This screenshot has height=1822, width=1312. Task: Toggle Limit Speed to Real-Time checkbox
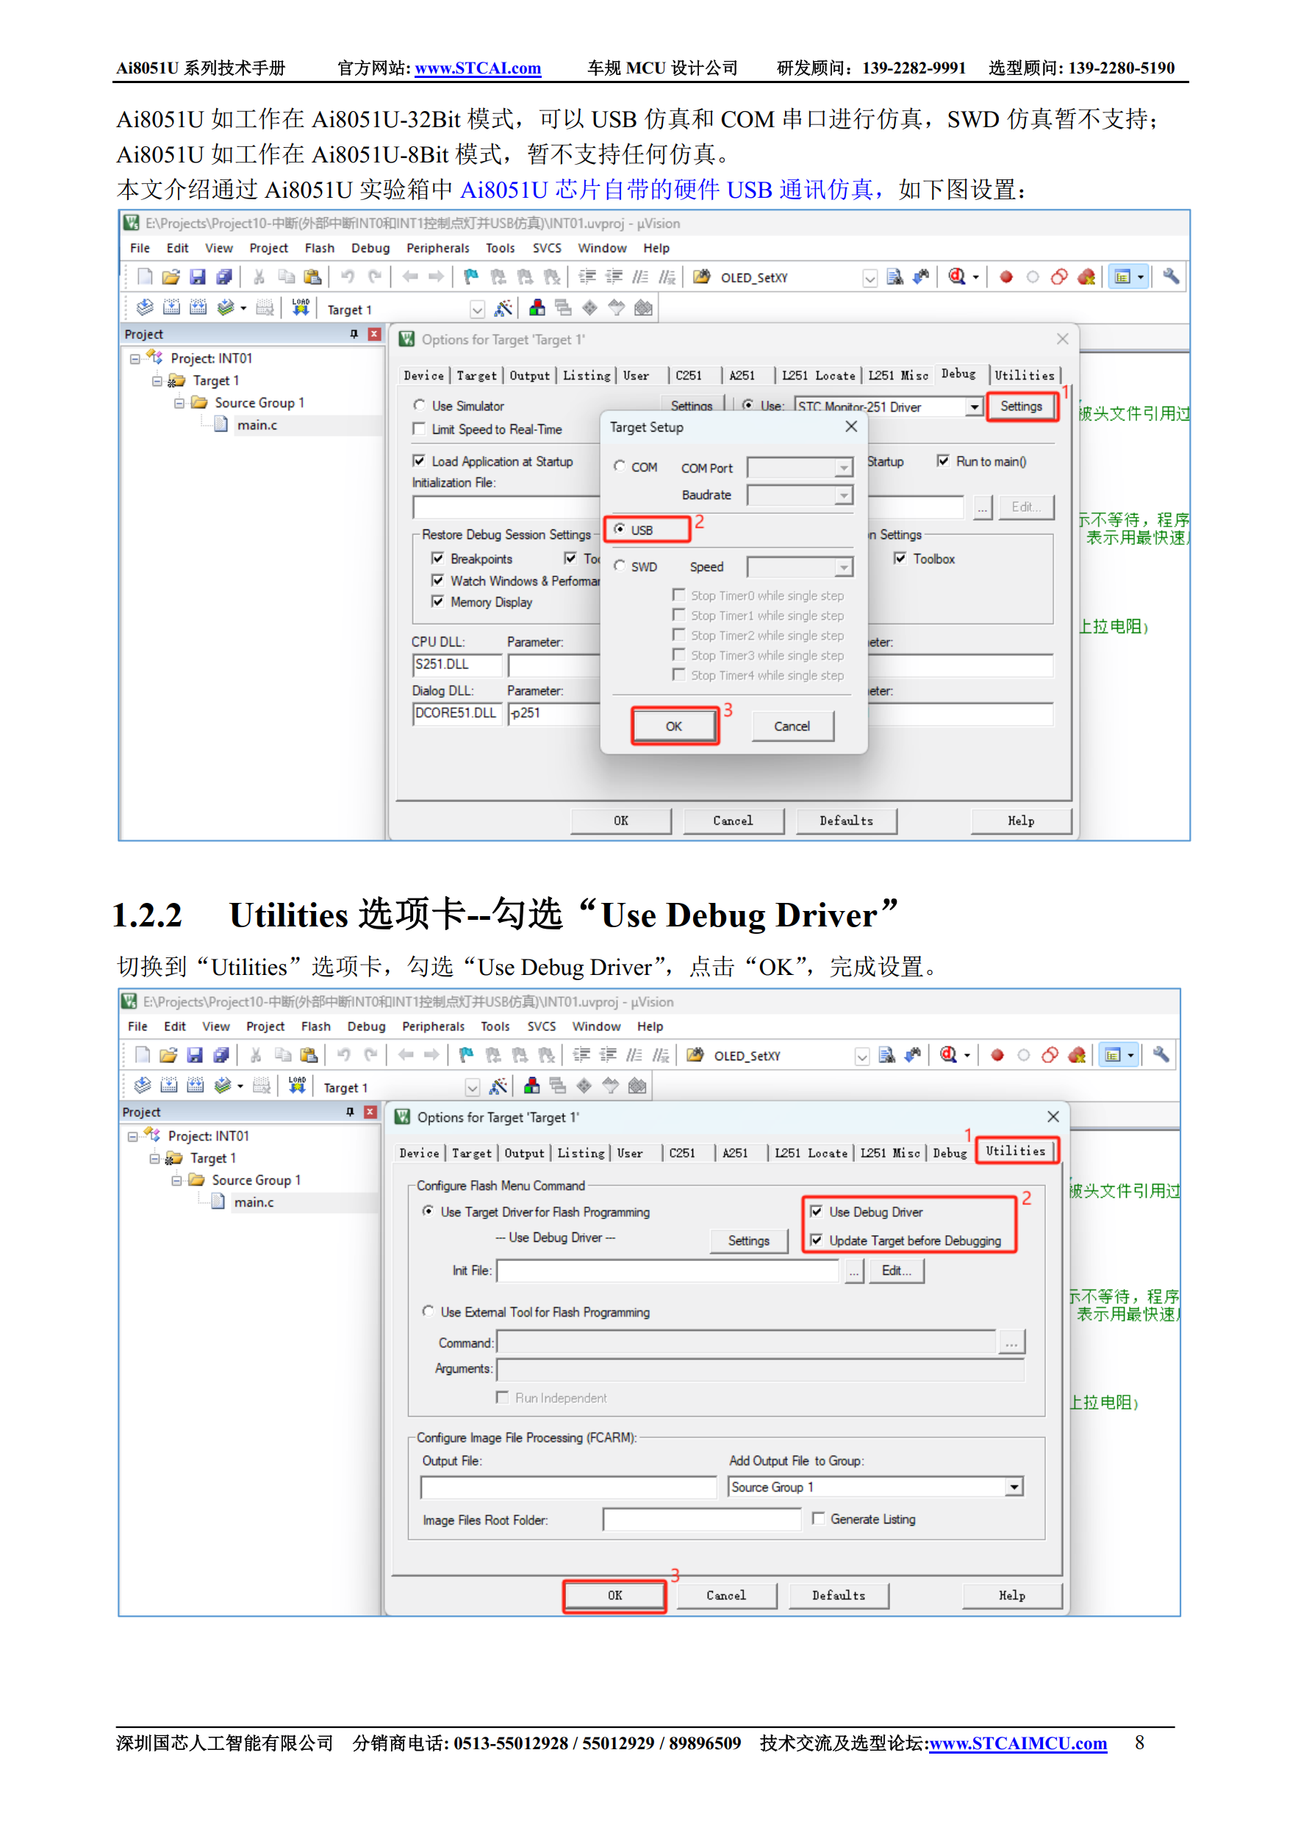[x=418, y=429]
